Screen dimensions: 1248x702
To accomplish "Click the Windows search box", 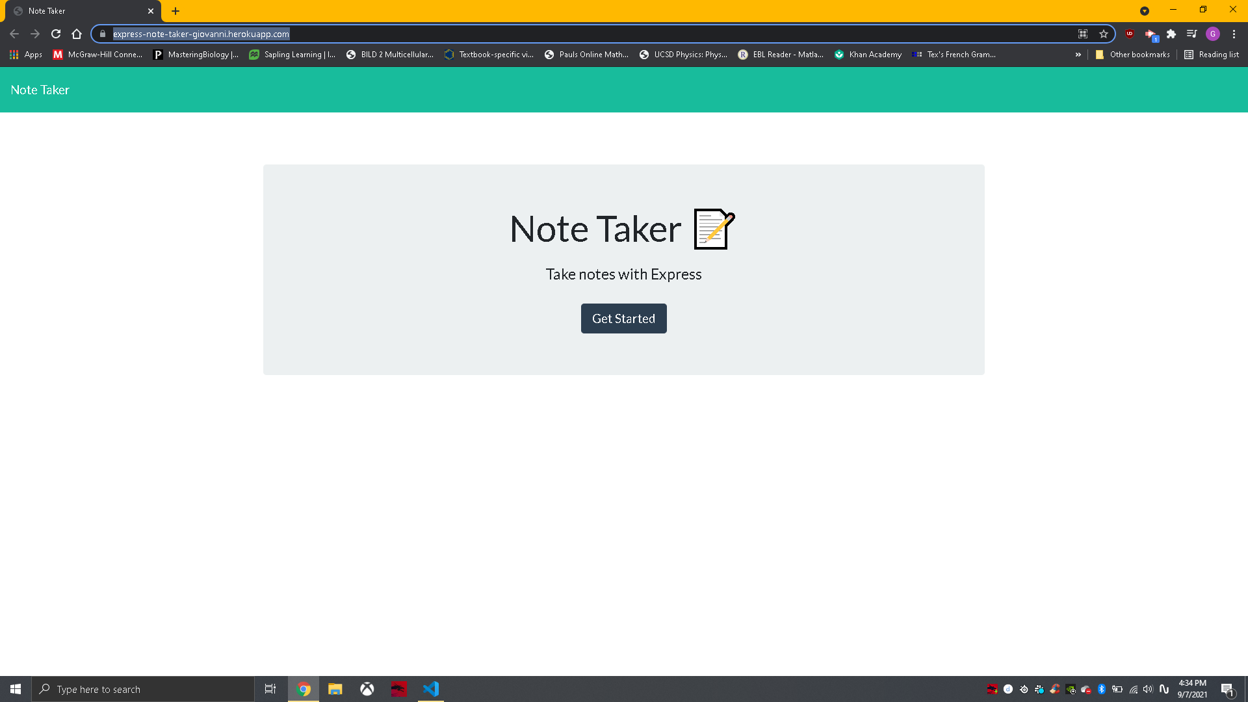I will tap(143, 689).
